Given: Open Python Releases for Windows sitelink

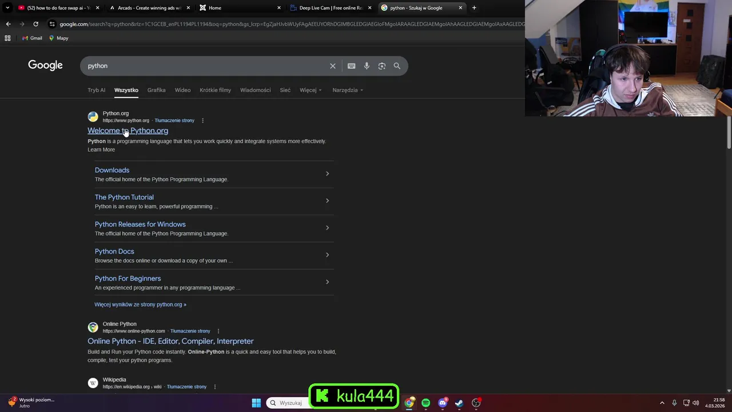Looking at the screenshot, I should [x=140, y=224].
